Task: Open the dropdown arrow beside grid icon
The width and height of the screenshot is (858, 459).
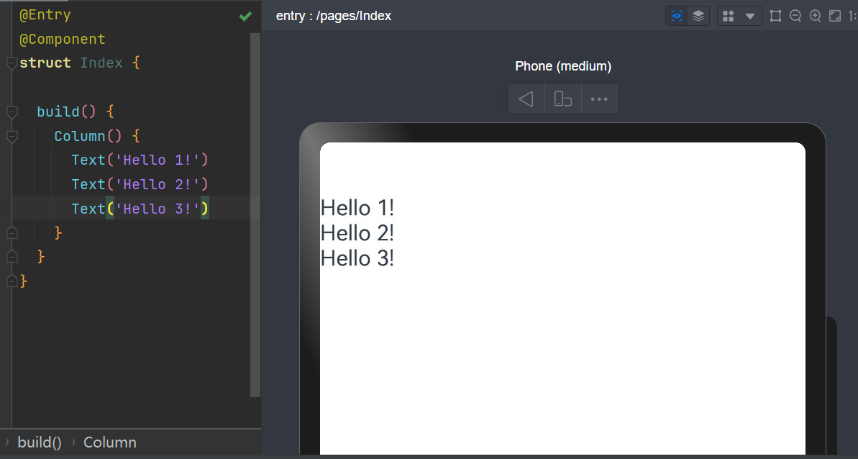Action: coord(750,16)
